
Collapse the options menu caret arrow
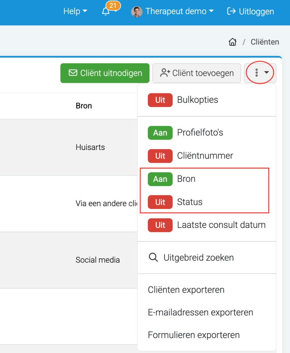pyautogui.click(x=267, y=72)
